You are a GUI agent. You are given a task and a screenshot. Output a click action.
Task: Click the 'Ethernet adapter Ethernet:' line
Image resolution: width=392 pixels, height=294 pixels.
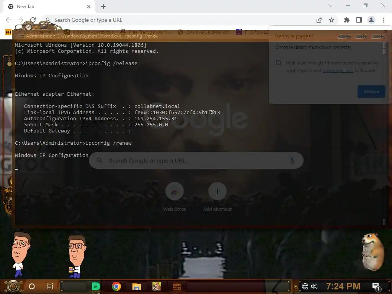point(54,94)
